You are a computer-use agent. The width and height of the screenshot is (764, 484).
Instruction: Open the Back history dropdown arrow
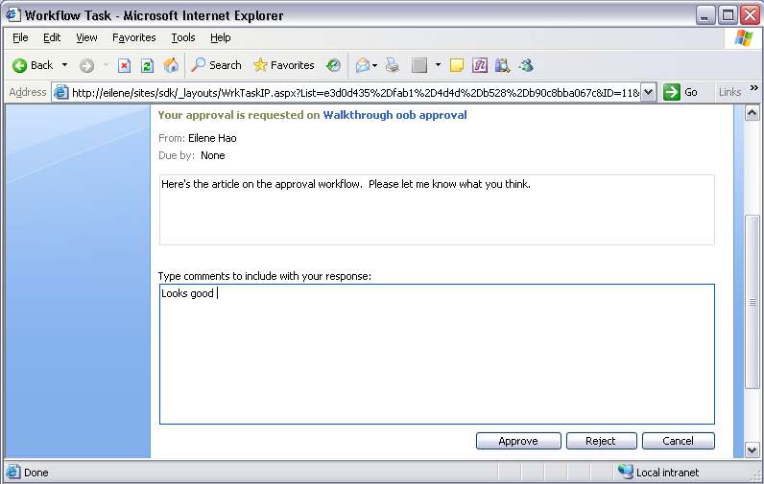click(x=64, y=65)
